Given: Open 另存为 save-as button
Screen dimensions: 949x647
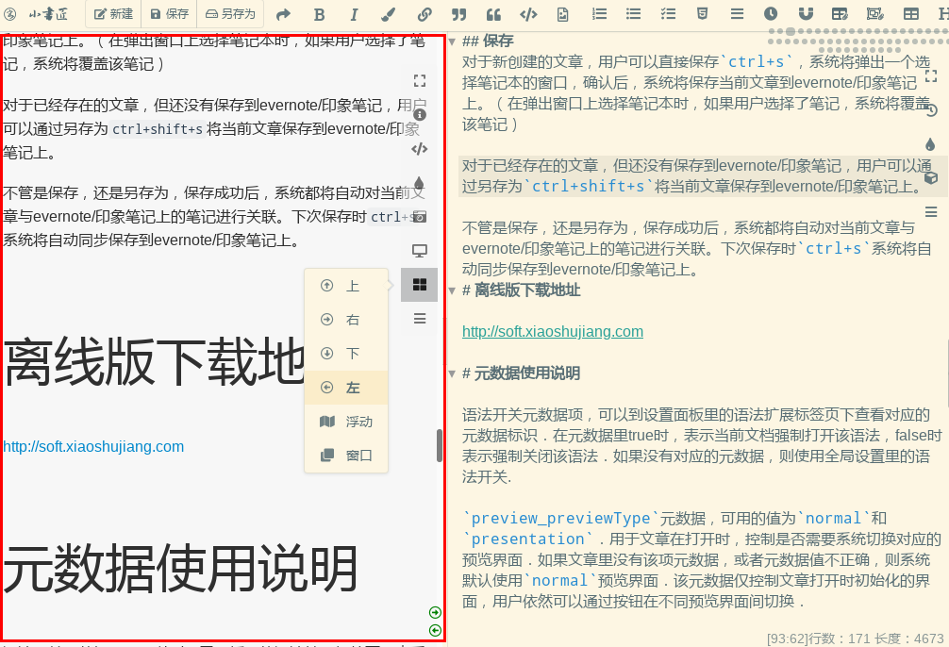Looking at the screenshot, I should 230,13.
